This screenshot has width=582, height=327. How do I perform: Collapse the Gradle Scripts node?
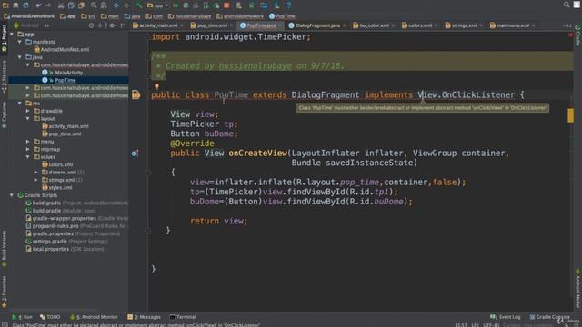[x=12, y=195]
